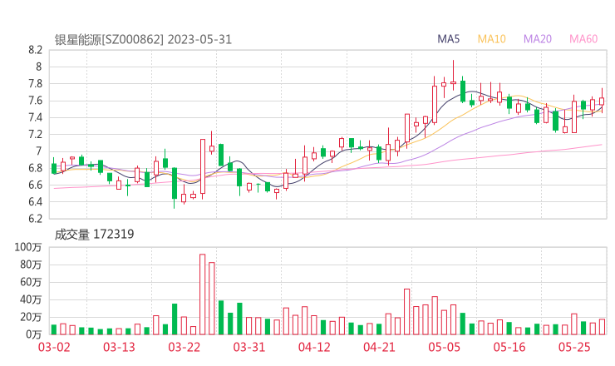
Task: Toggle the MA10 moving average legend
Action: pyautogui.click(x=492, y=39)
